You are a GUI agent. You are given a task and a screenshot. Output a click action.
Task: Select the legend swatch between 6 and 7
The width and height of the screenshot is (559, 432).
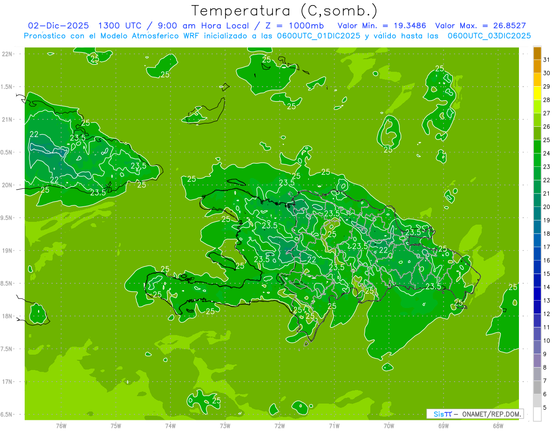tap(537, 387)
